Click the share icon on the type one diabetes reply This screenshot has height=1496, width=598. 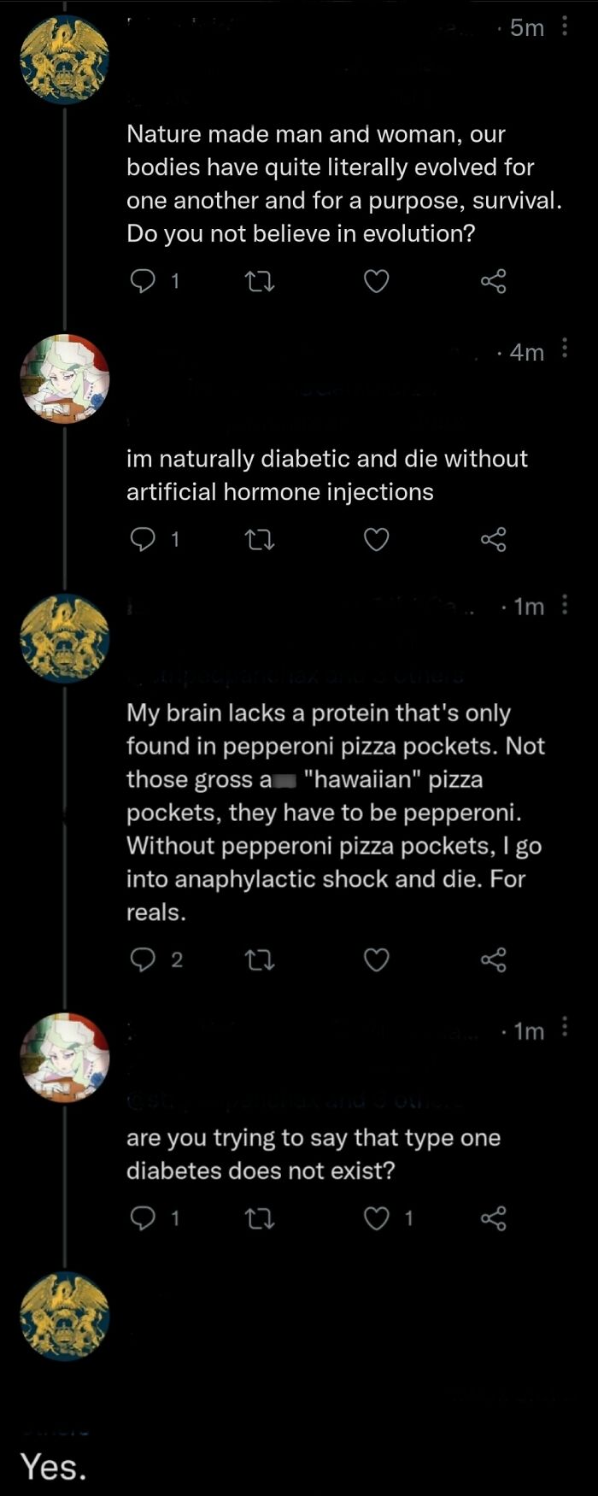coord(494,1219)
